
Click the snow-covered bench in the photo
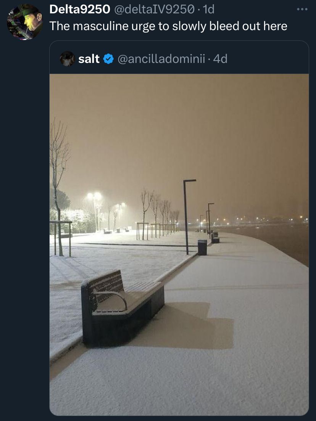122,305
